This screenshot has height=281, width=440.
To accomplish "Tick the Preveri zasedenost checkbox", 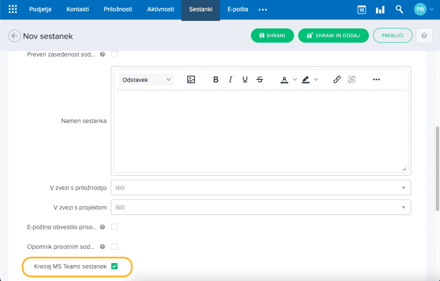I will (x=114, y=55).
